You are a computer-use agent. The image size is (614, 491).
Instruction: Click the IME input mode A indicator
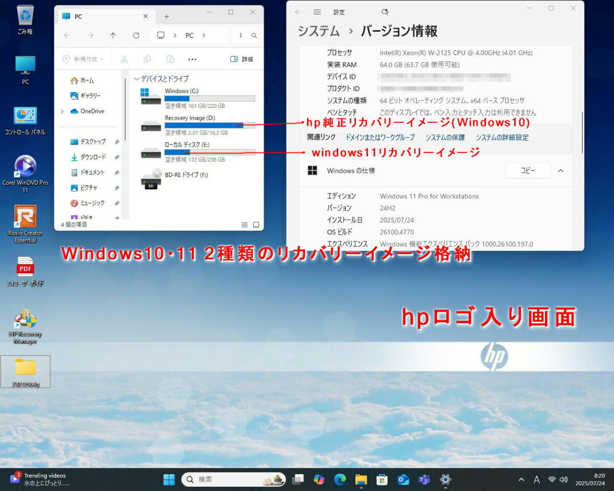(x=537, y=479)
